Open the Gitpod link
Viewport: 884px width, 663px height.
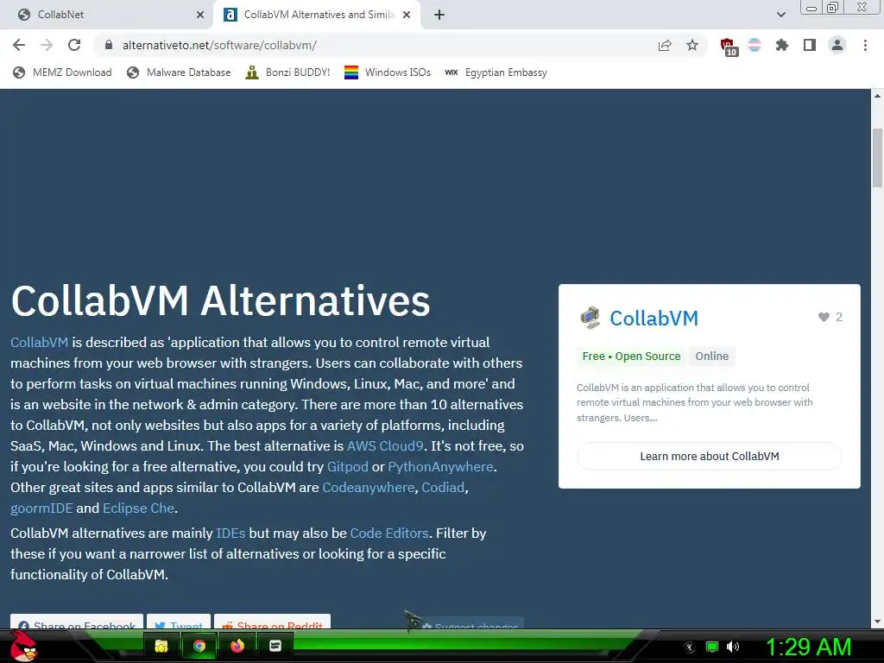[347, 467]
